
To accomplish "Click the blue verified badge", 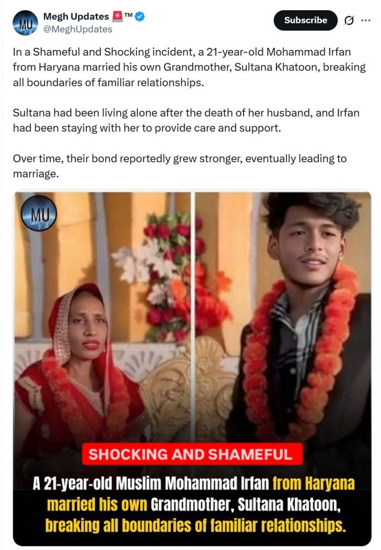I will tap(140, 17).
